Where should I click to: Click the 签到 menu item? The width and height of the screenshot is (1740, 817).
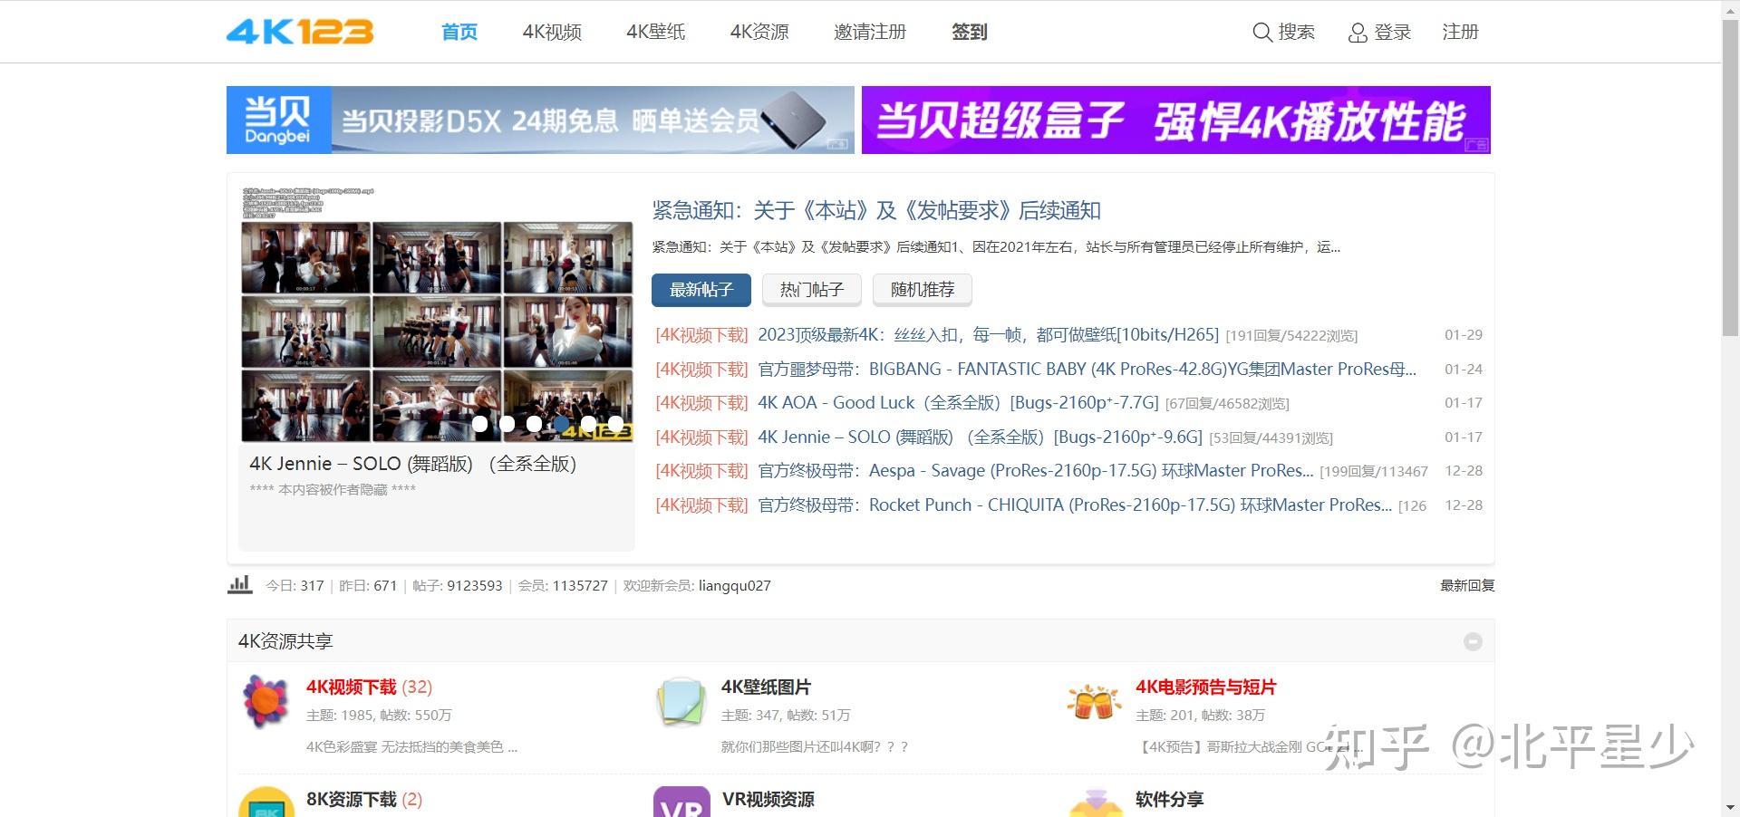pos(969,32)
